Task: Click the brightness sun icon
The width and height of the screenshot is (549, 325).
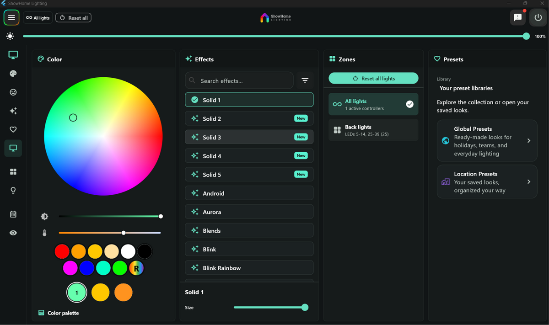Action: (x=10, y=36)
